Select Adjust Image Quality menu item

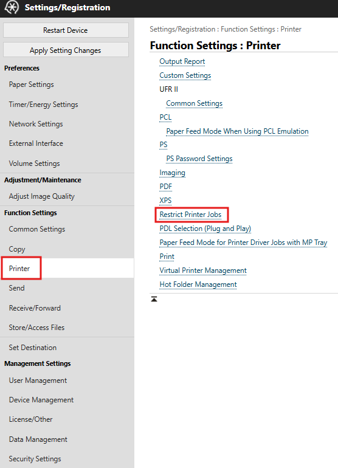pyautogui.click(x=42, y=196)
